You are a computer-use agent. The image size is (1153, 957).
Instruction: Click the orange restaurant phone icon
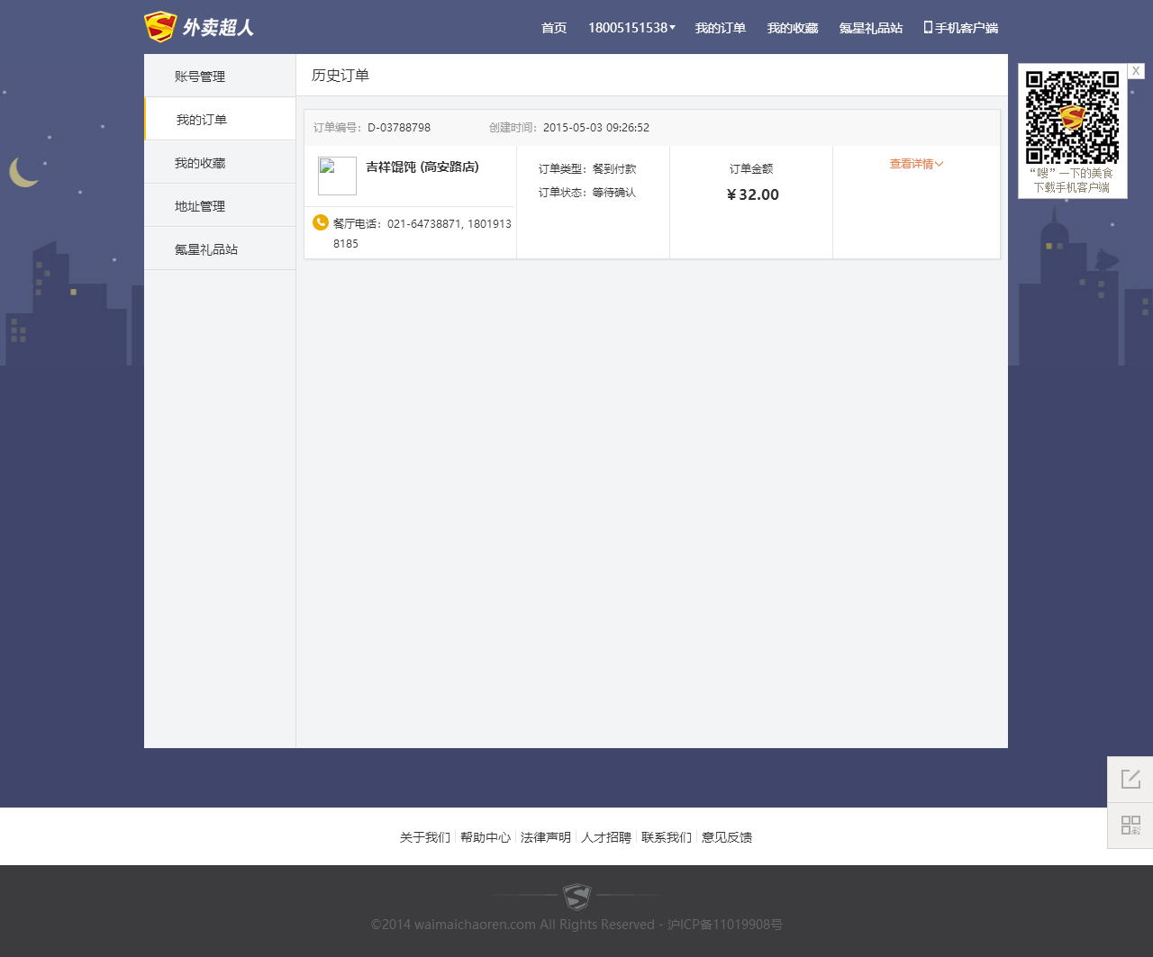click(320, 222)
